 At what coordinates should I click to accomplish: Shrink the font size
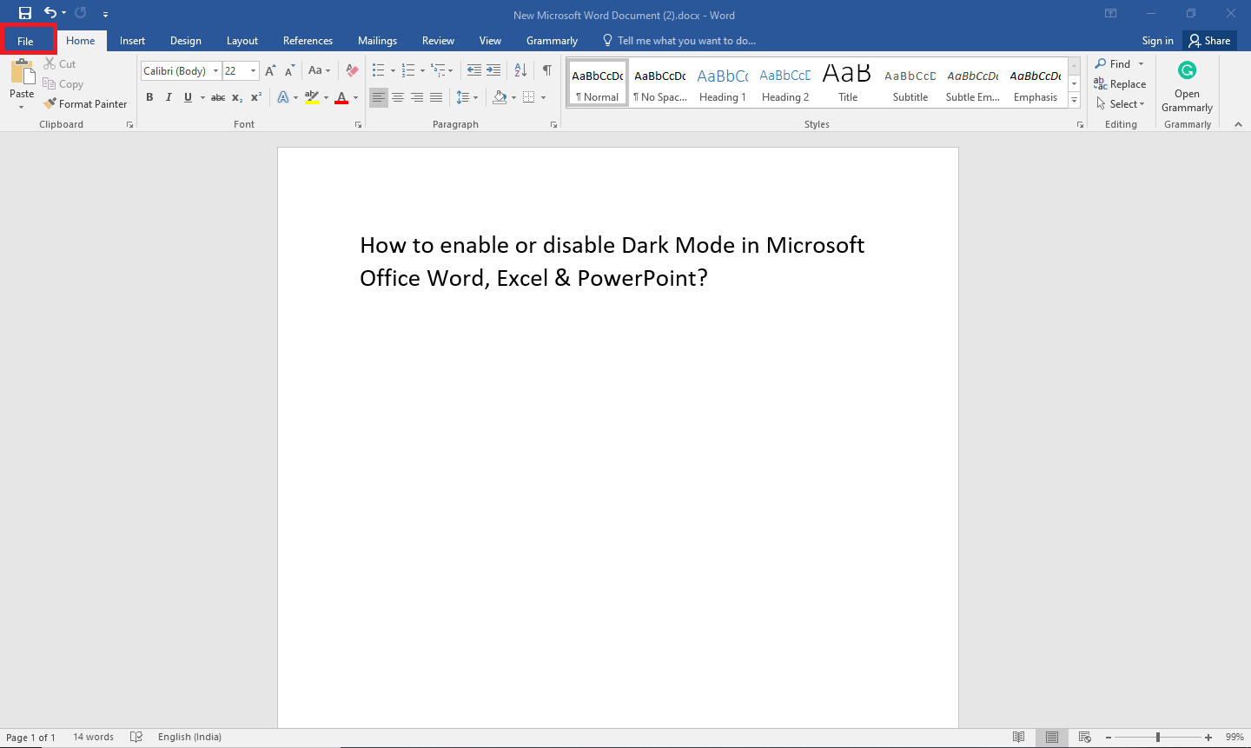(290, 71)
